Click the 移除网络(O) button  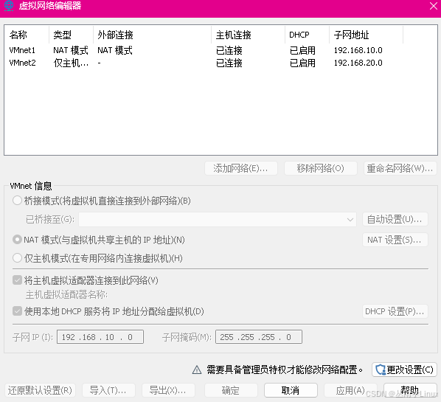pos(321,168)
